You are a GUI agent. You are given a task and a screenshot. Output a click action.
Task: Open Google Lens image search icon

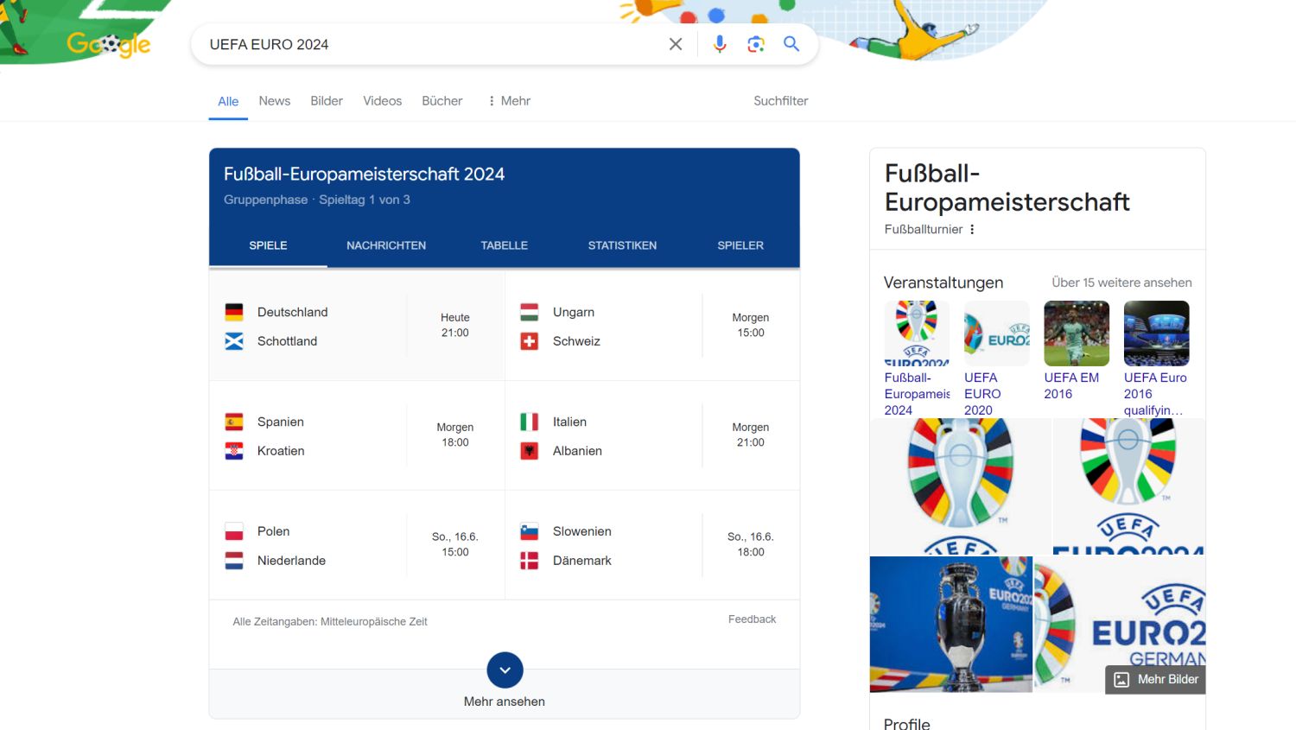[x=756, y=44]
